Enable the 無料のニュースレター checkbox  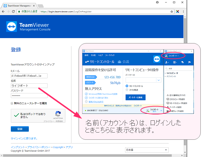tap(12, 103)
